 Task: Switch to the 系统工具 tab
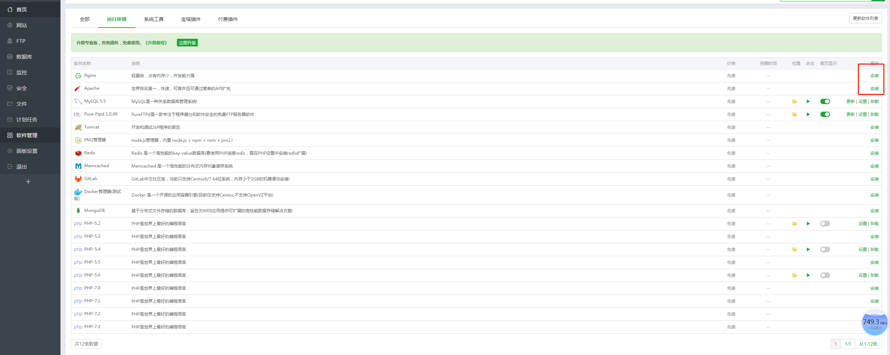(153, 19)
